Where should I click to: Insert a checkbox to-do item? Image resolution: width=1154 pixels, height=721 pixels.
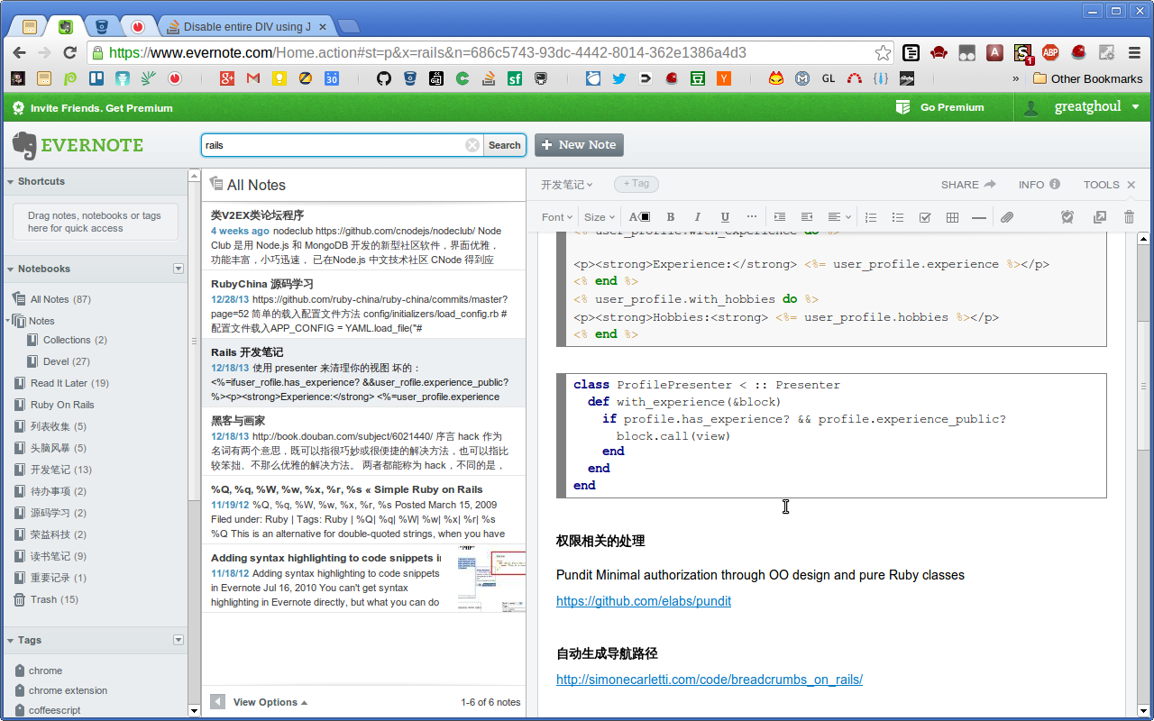click(x=925, y=217)
